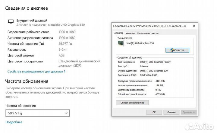Click the RGB color format value

click(61, 56)
